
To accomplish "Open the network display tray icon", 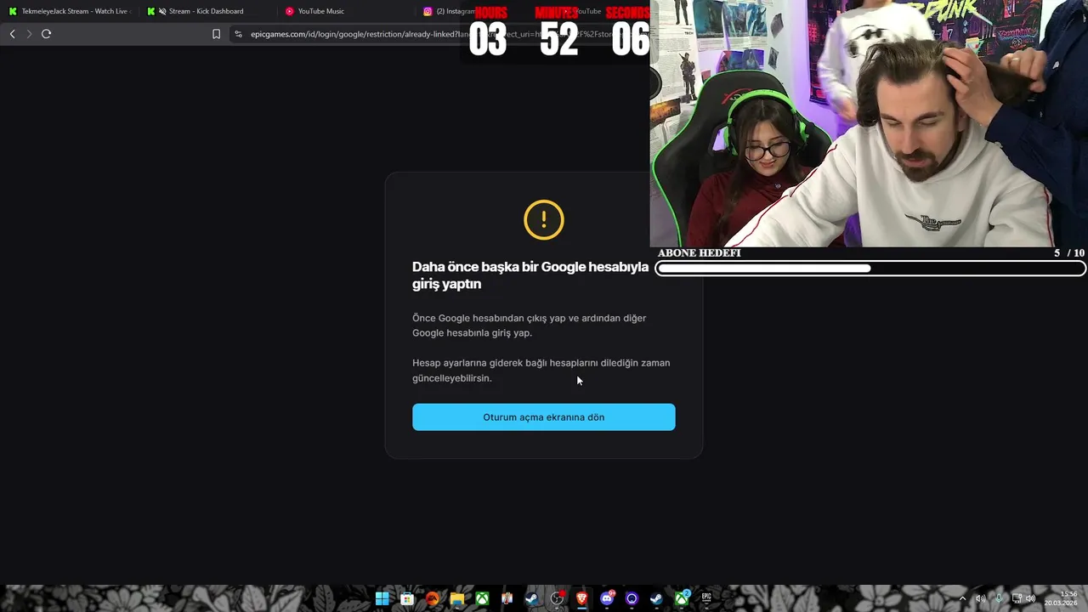I will tap(1017, 598).
